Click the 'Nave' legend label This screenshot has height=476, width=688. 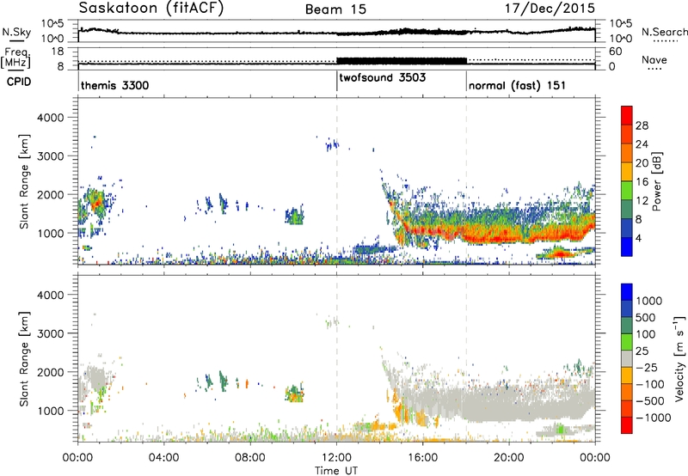[654, 59]
